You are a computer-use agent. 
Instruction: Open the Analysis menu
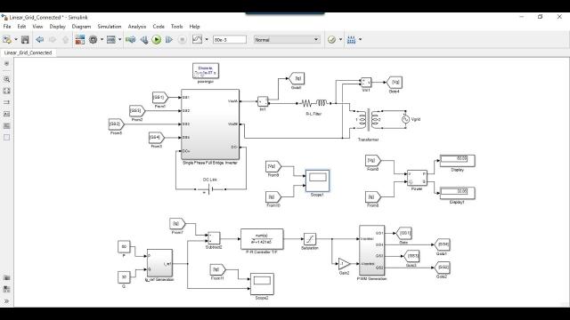(x=137, y=27)
